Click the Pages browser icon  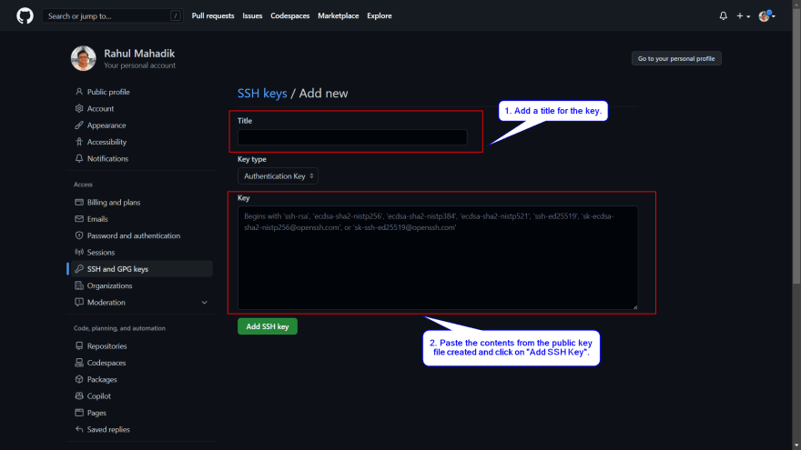point(79,413)
